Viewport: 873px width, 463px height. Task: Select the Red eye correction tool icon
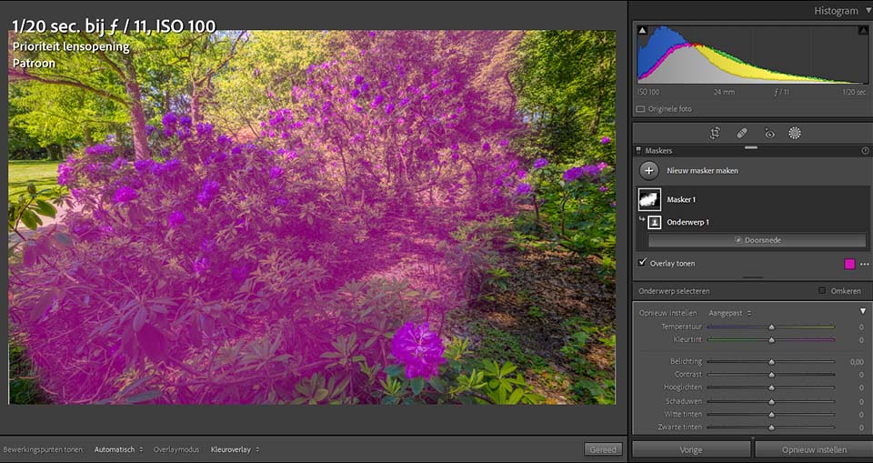pyautogui.click(x=769, y=133)
